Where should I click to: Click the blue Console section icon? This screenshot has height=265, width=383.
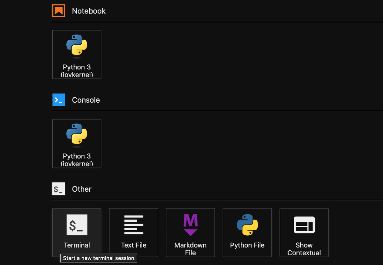pyautogui.click(x=58, y=99)
